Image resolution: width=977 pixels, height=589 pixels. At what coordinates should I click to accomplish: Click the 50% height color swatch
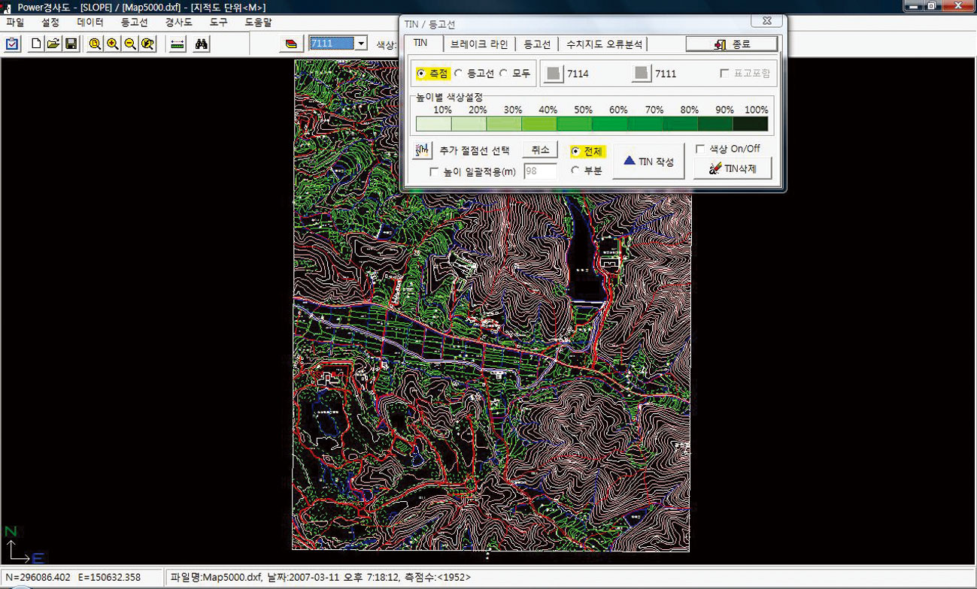click(575, 124)
